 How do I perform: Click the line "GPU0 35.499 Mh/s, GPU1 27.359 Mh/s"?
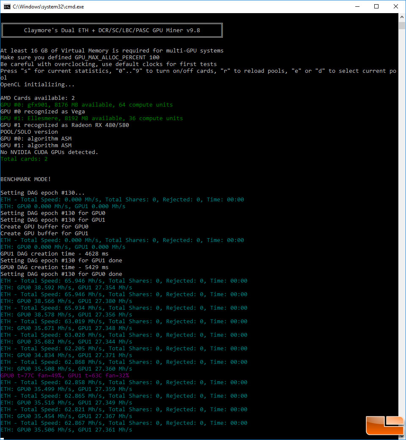[x=66, y=389]
